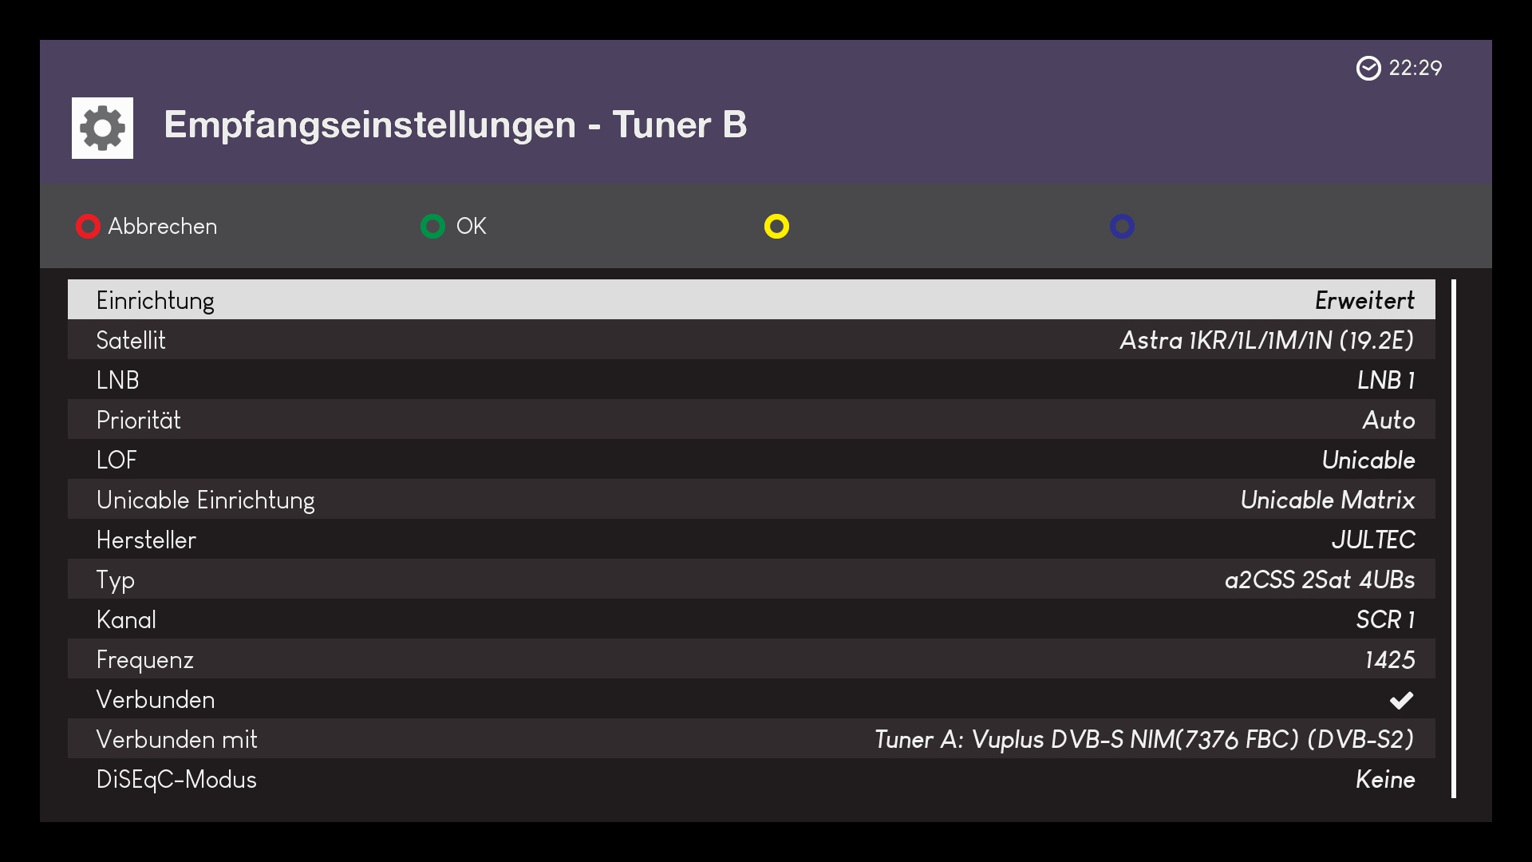The width and height of the screenshot is (1532, 862).
Task: Click the settings gear icon
Action: (102, 128)
